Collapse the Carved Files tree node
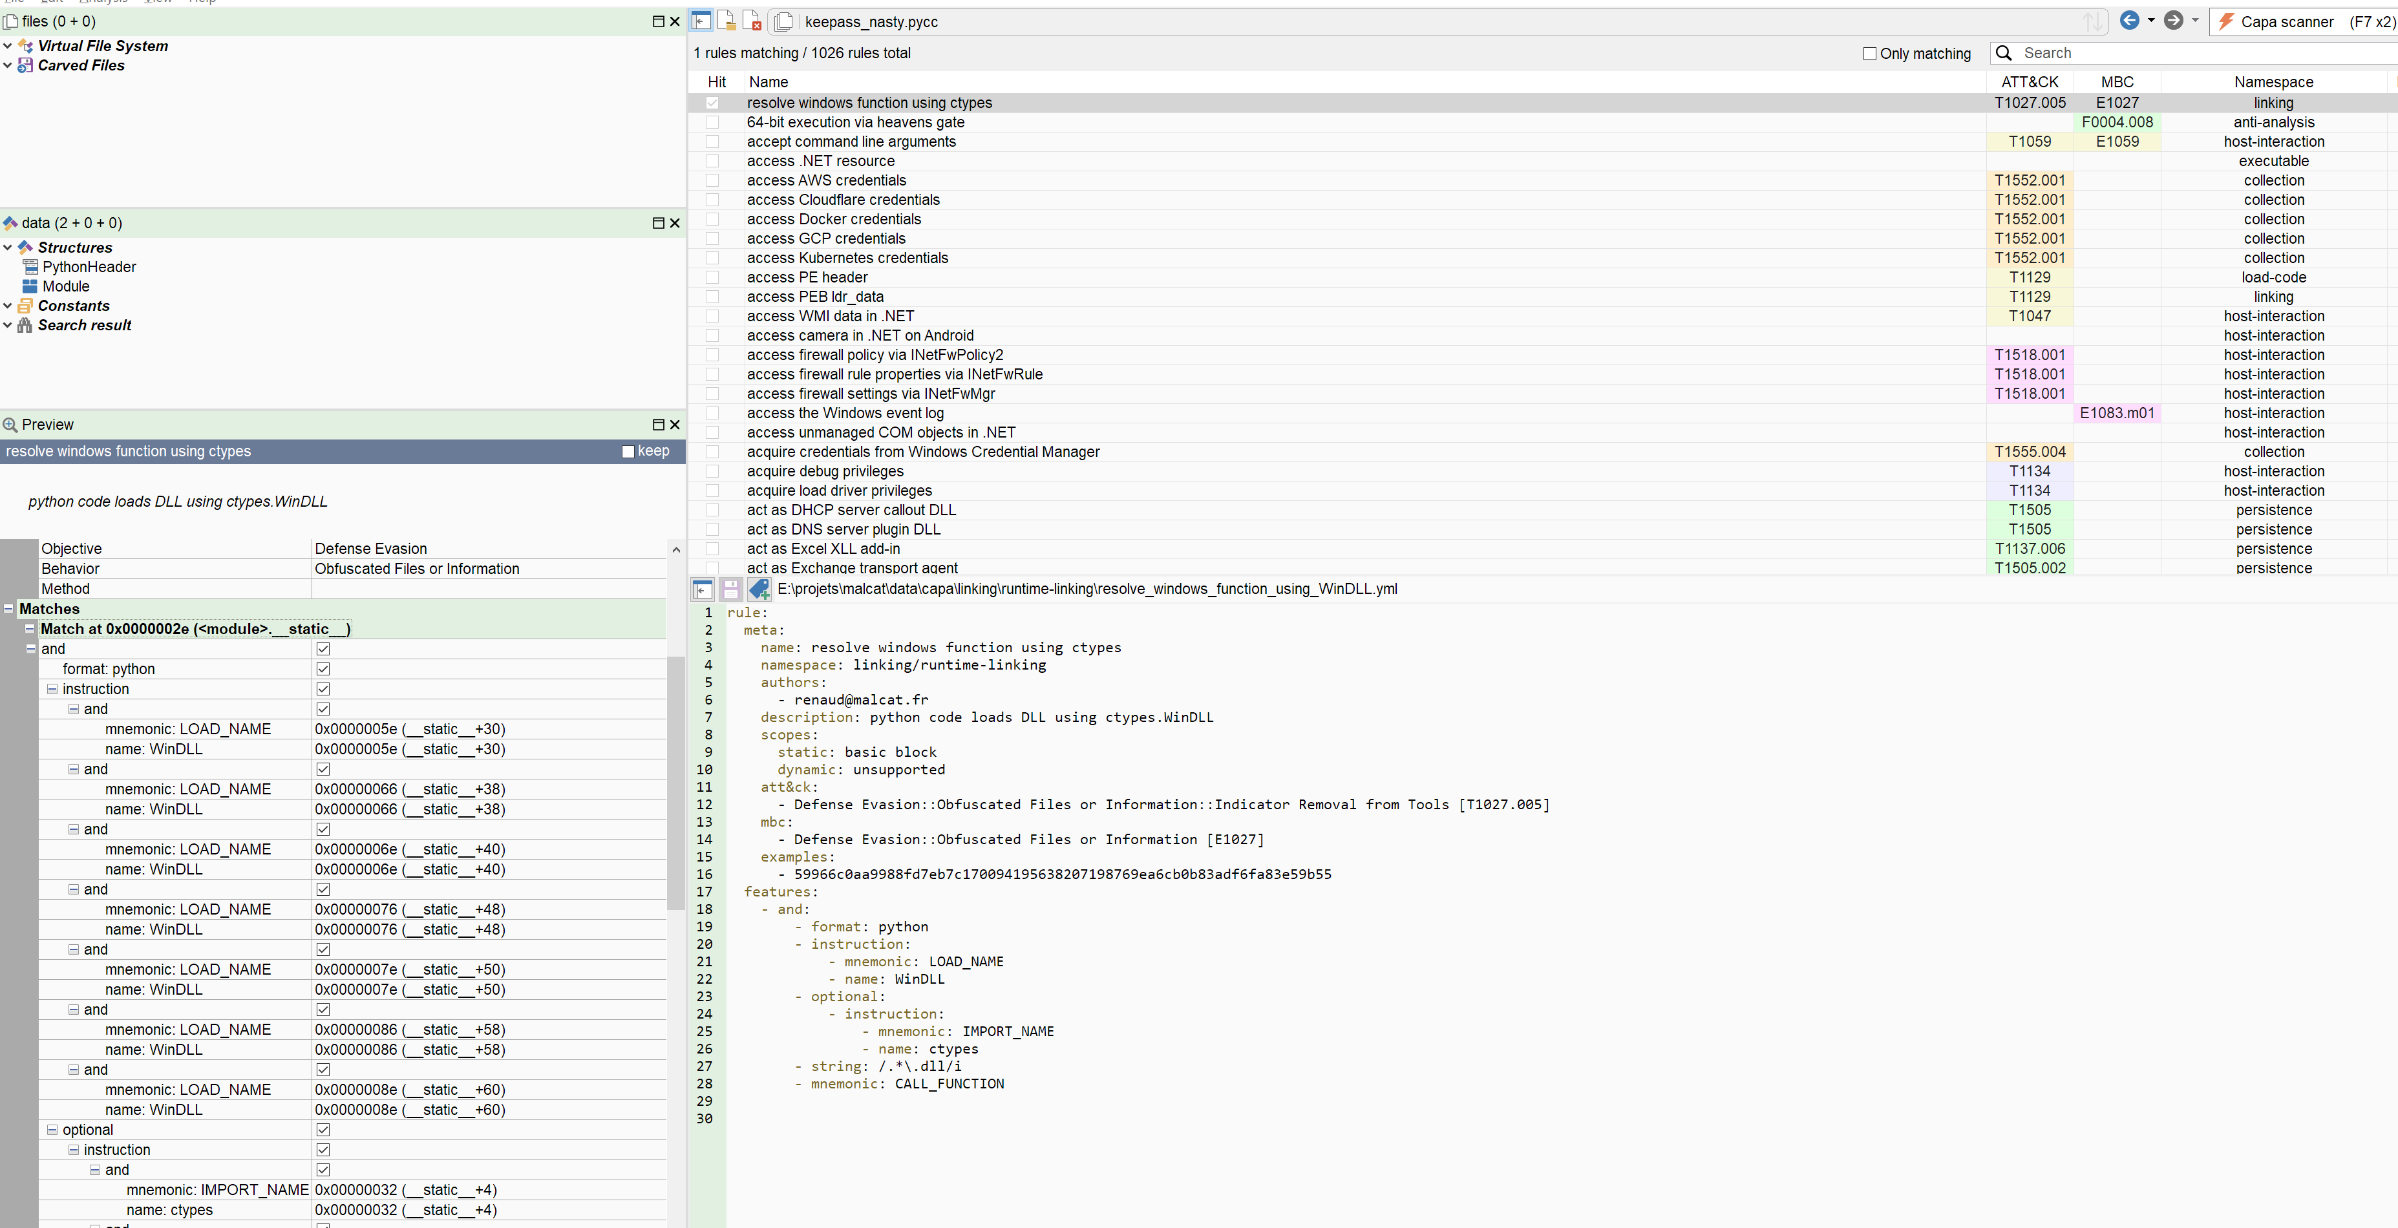This screenshot has height=1228, width=2398. (8, 65)
